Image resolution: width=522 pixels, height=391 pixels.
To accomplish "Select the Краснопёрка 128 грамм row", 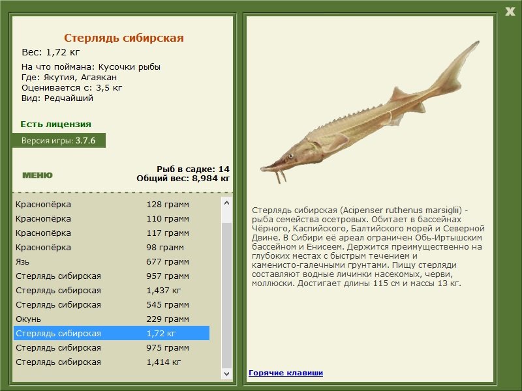I will [112, 204].
